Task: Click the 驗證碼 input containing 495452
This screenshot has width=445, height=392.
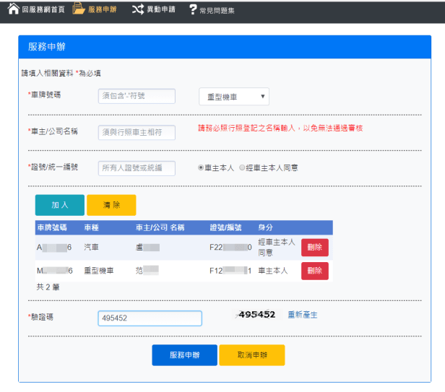Action: (150, 318)
